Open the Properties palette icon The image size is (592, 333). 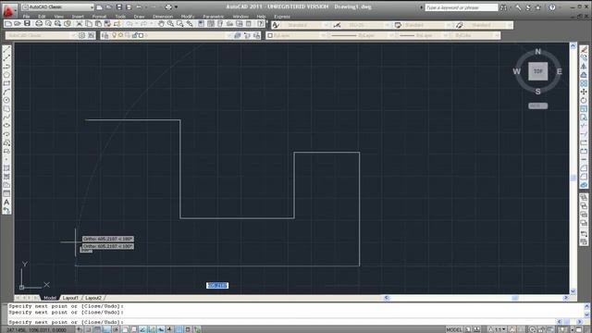coord(202,24)
